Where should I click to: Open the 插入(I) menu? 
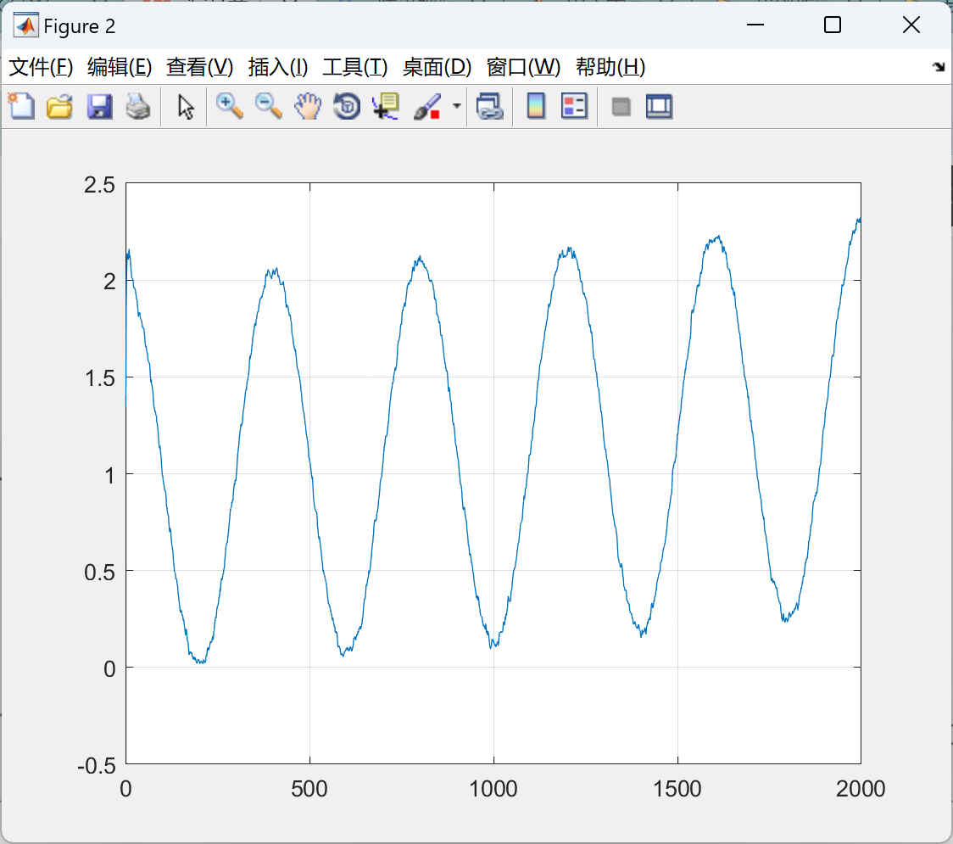[x=278, y=67]
